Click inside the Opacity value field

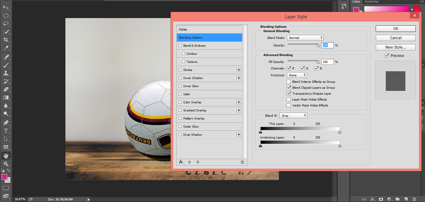click(x=327, y=45)
